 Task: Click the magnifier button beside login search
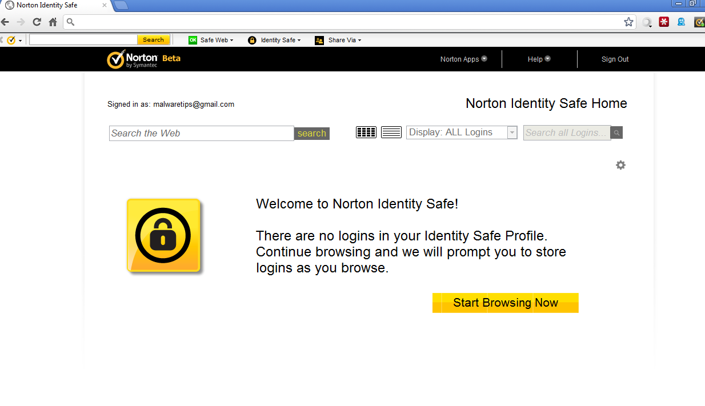tap(616, 132)
